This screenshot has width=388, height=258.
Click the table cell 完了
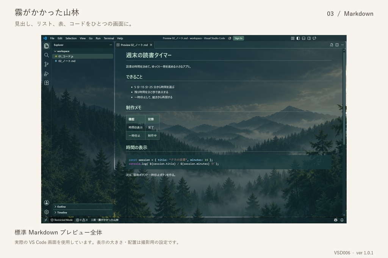[152, 128]
